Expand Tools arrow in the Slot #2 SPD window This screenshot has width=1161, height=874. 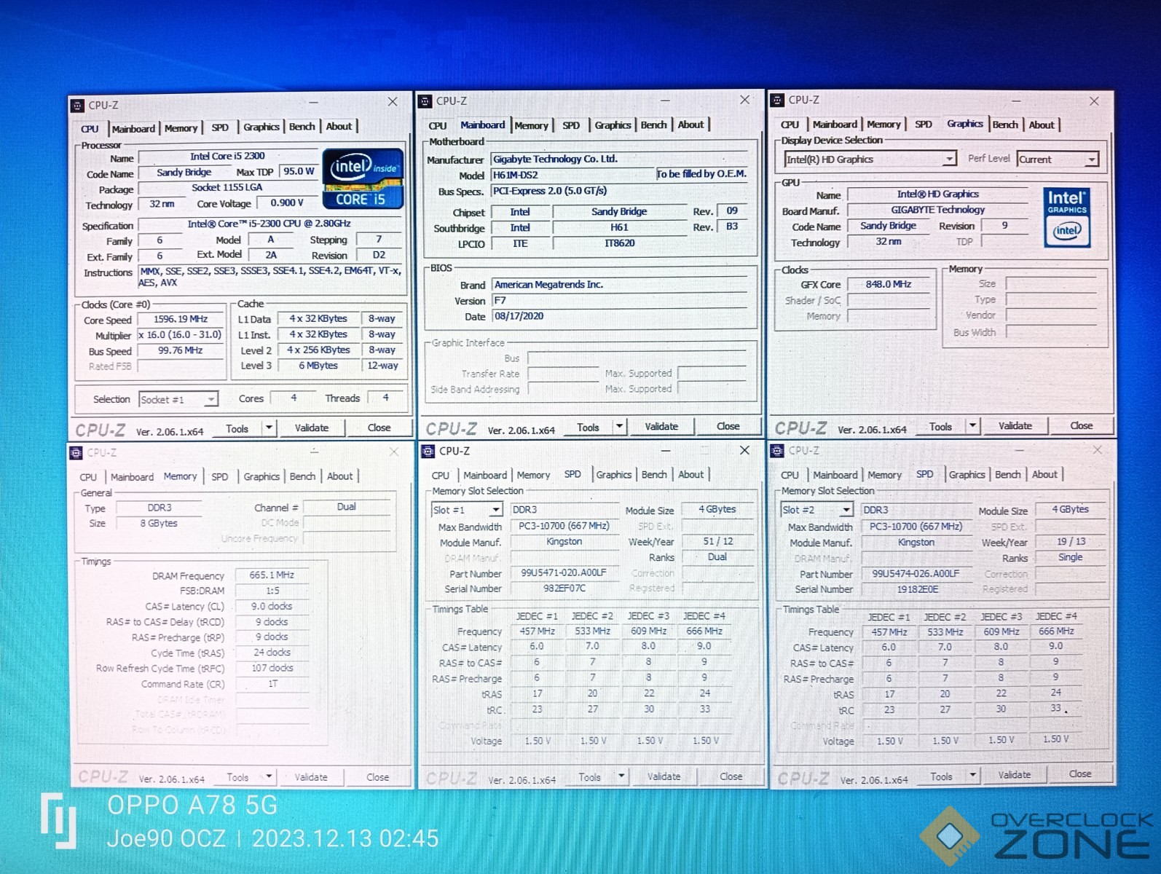pyautogui.click(x=972, y=776)
